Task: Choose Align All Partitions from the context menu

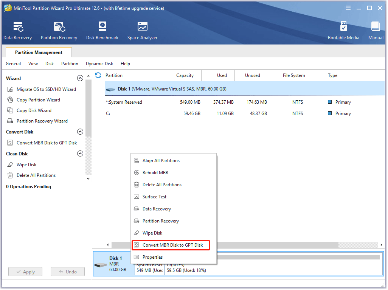Action: [x=174, y=161]
